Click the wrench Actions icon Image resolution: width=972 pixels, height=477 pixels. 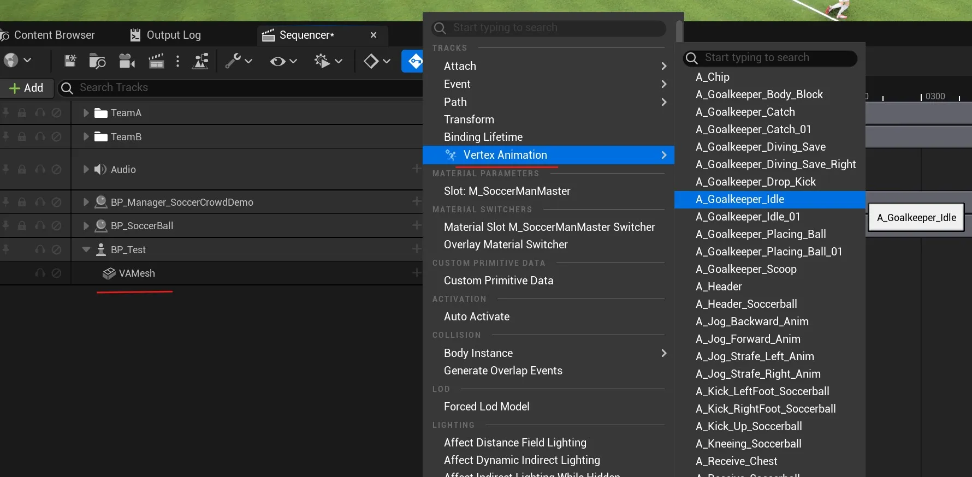click(x=233, y=61)
